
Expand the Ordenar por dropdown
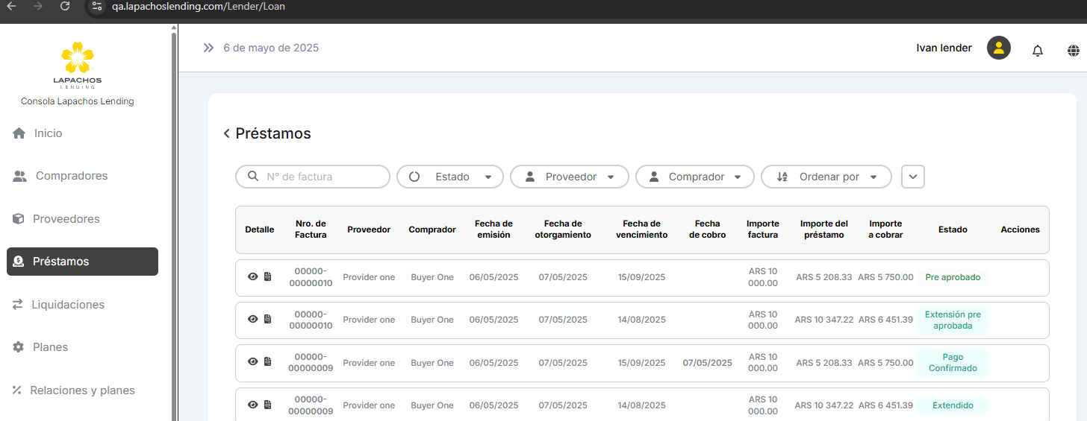826,177
